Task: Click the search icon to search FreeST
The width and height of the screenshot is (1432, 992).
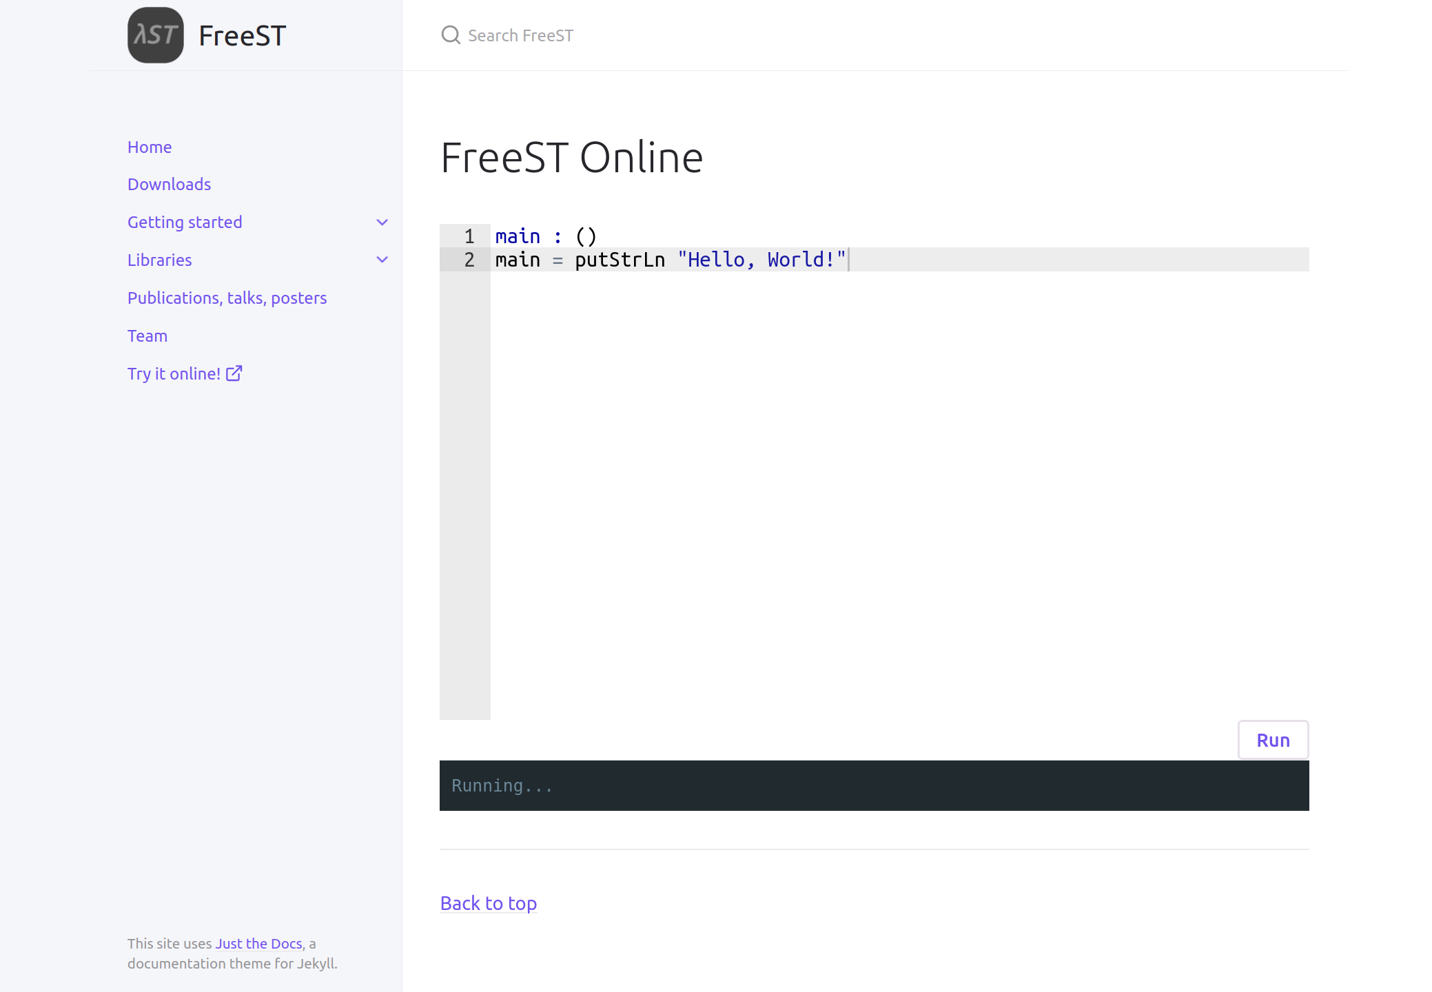Action: click(x=451, y=35)
